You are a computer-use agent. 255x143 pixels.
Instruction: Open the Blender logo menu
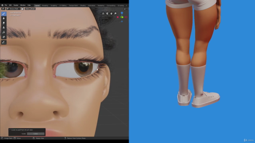[x=2, y=5]
